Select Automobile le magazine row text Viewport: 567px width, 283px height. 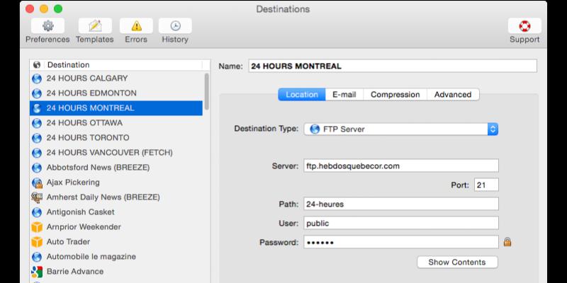91,257
